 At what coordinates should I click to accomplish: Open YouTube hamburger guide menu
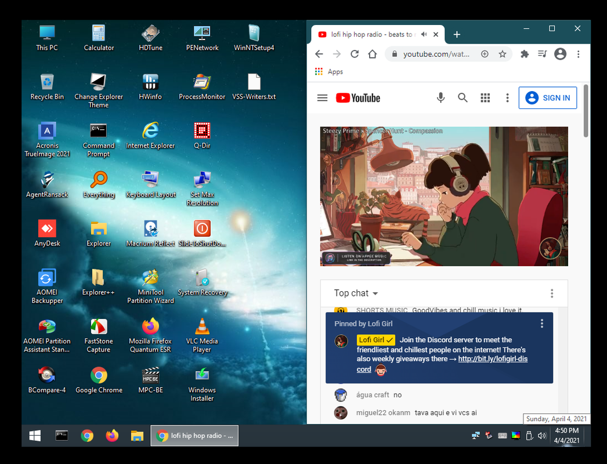pos(322,98)
